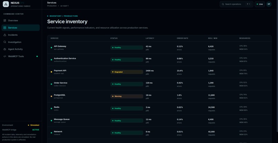Image resolution: width=278 pixels, height=143 pixels.
Task: Click the SERVICE column header
Action: [x=54, y=38]
